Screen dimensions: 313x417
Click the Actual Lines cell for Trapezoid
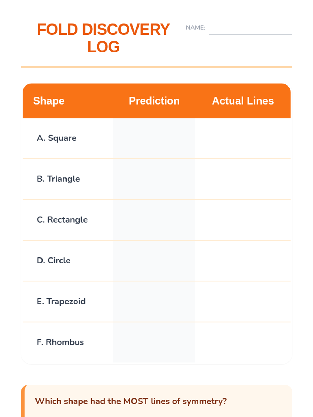click(x=243, y=302)
